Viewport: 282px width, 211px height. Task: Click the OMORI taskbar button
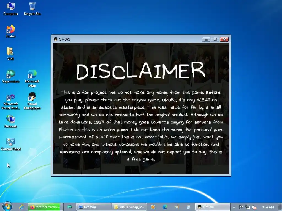(x=213, y=207)
